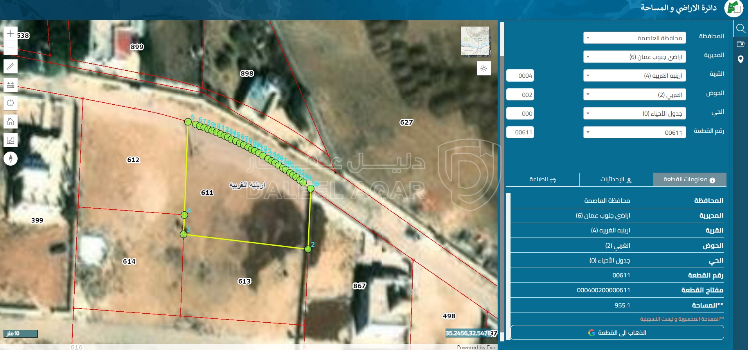
Task: Open the directorate dropdown اراضي جنوب عمان
Action: (x=634, y=57)
